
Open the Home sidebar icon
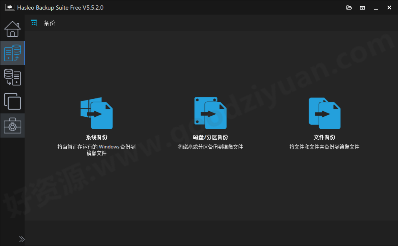pyautogui.click(x=12, y=29)
